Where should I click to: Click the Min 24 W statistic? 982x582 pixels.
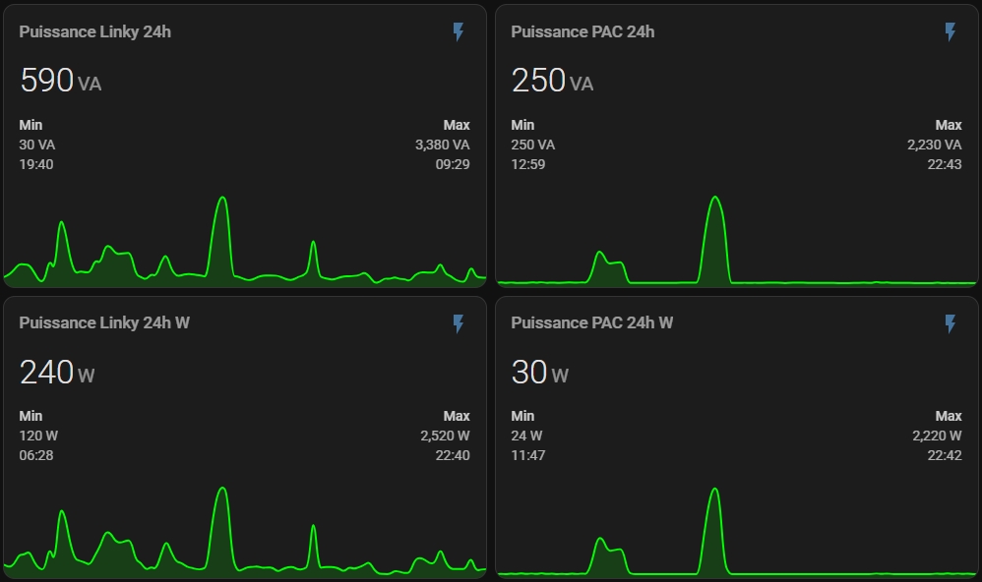527,436
